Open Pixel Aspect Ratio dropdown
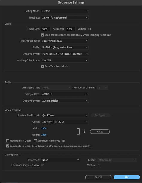Image resolution: width=142 pixels, height=183 pixels. pyautogui.click(x=65, y=41)
